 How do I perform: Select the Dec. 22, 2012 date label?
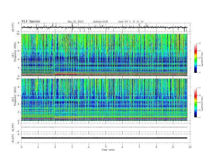coord(75,22)
